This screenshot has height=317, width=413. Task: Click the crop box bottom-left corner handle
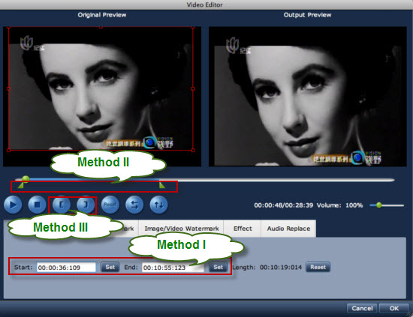(x=9, y=151)
